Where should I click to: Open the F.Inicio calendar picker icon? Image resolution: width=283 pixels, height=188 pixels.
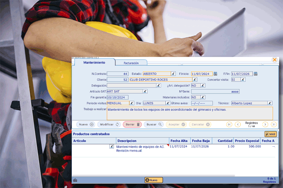click(215, 74)
